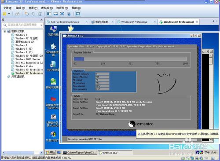
Task: Click the 大硬盘分区工具 desktop icon
Action: (53, 121)
